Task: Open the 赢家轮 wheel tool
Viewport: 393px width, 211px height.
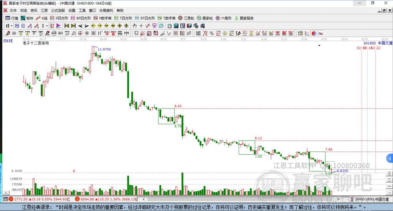Action: point(205,18)
